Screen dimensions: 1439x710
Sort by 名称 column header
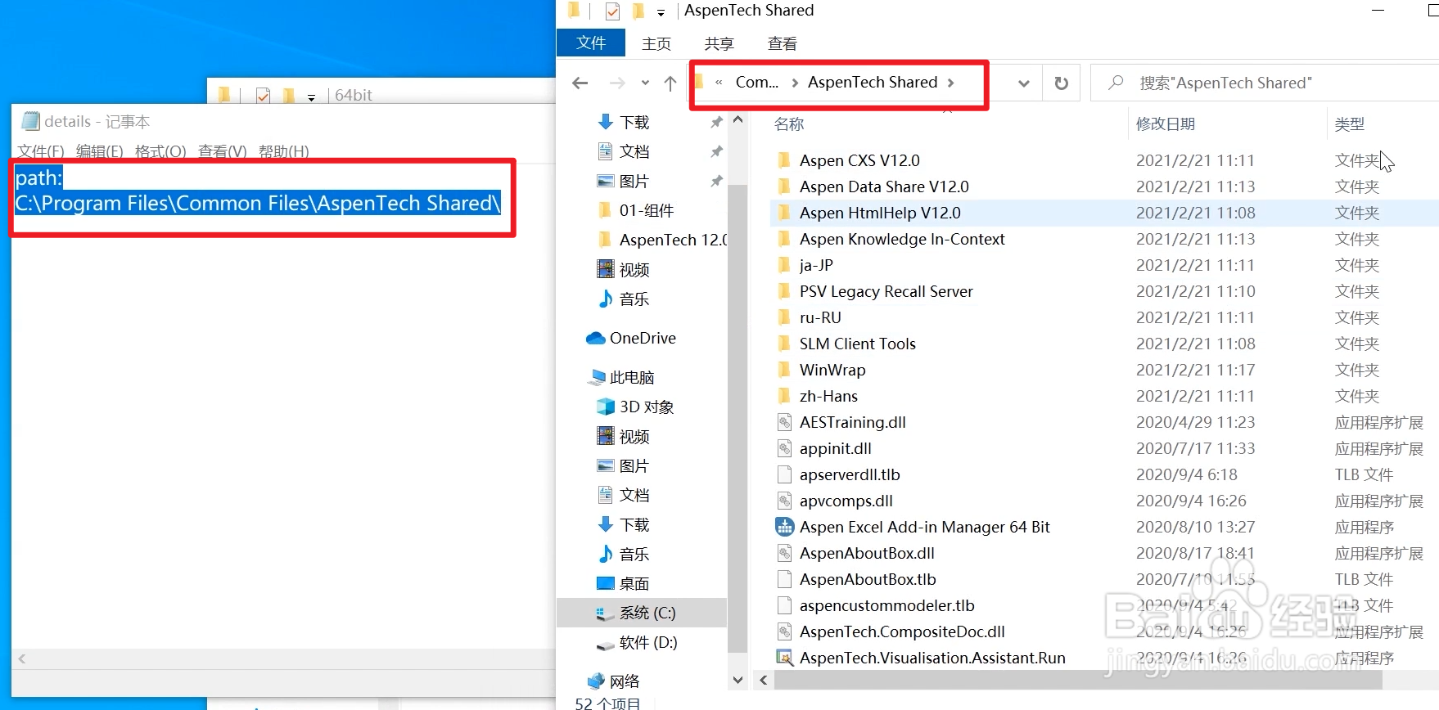click(x=789, y=124)
